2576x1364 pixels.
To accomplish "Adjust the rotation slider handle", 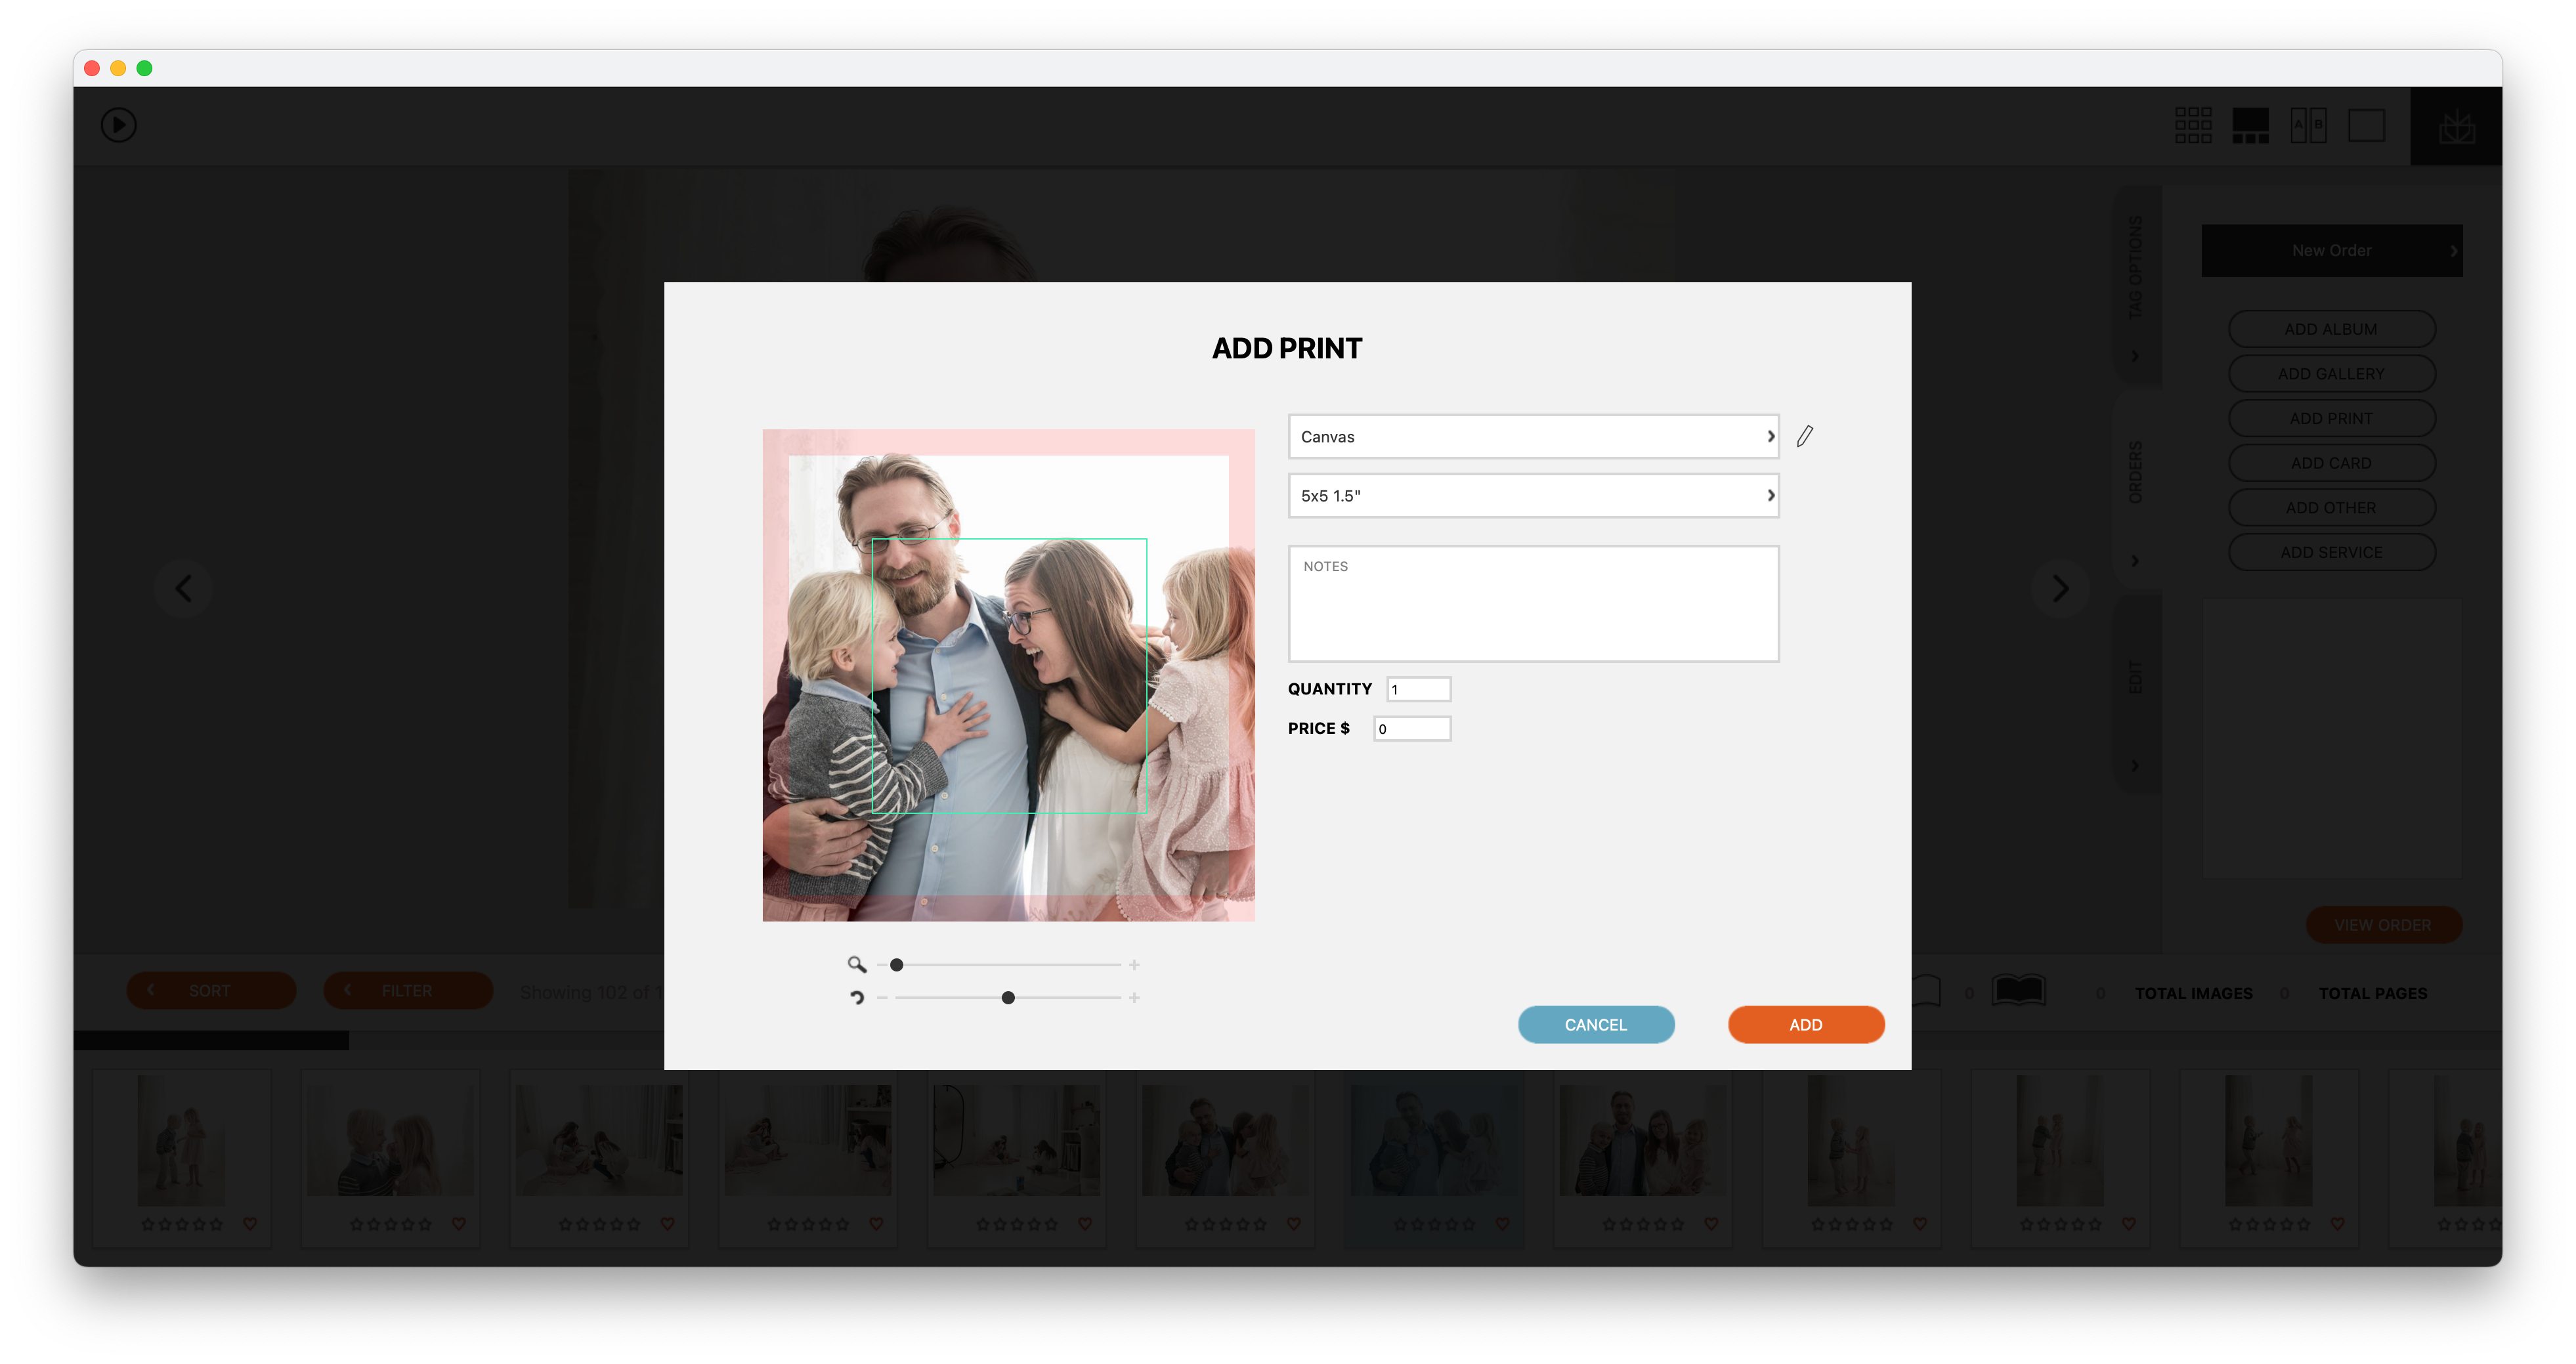I will (x=1007, y=997).
